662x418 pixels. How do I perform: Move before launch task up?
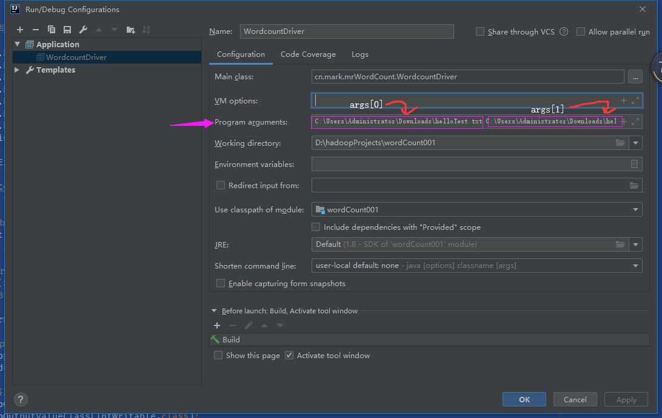264,325
